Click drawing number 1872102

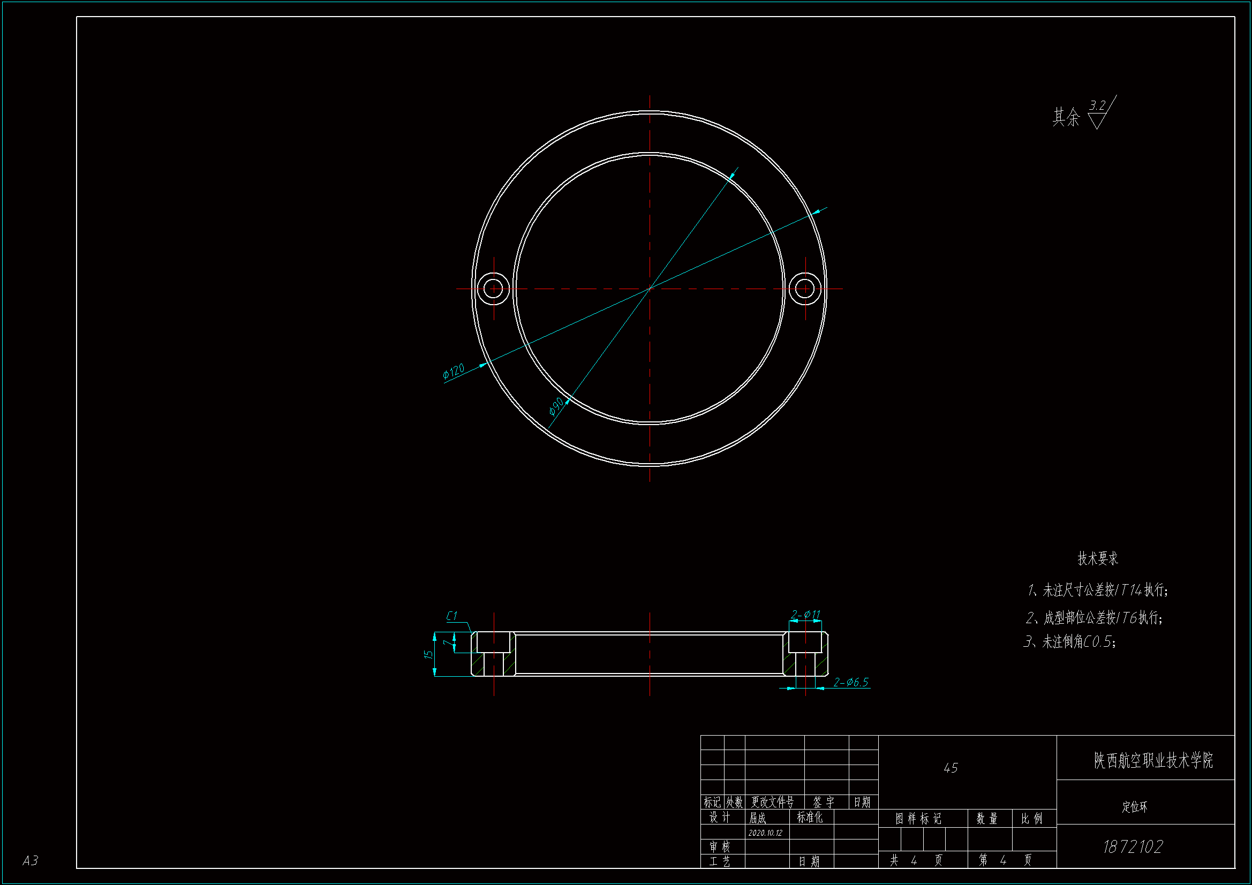click(1133, 846)
